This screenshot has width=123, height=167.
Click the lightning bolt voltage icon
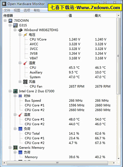[x=25, y=35]
